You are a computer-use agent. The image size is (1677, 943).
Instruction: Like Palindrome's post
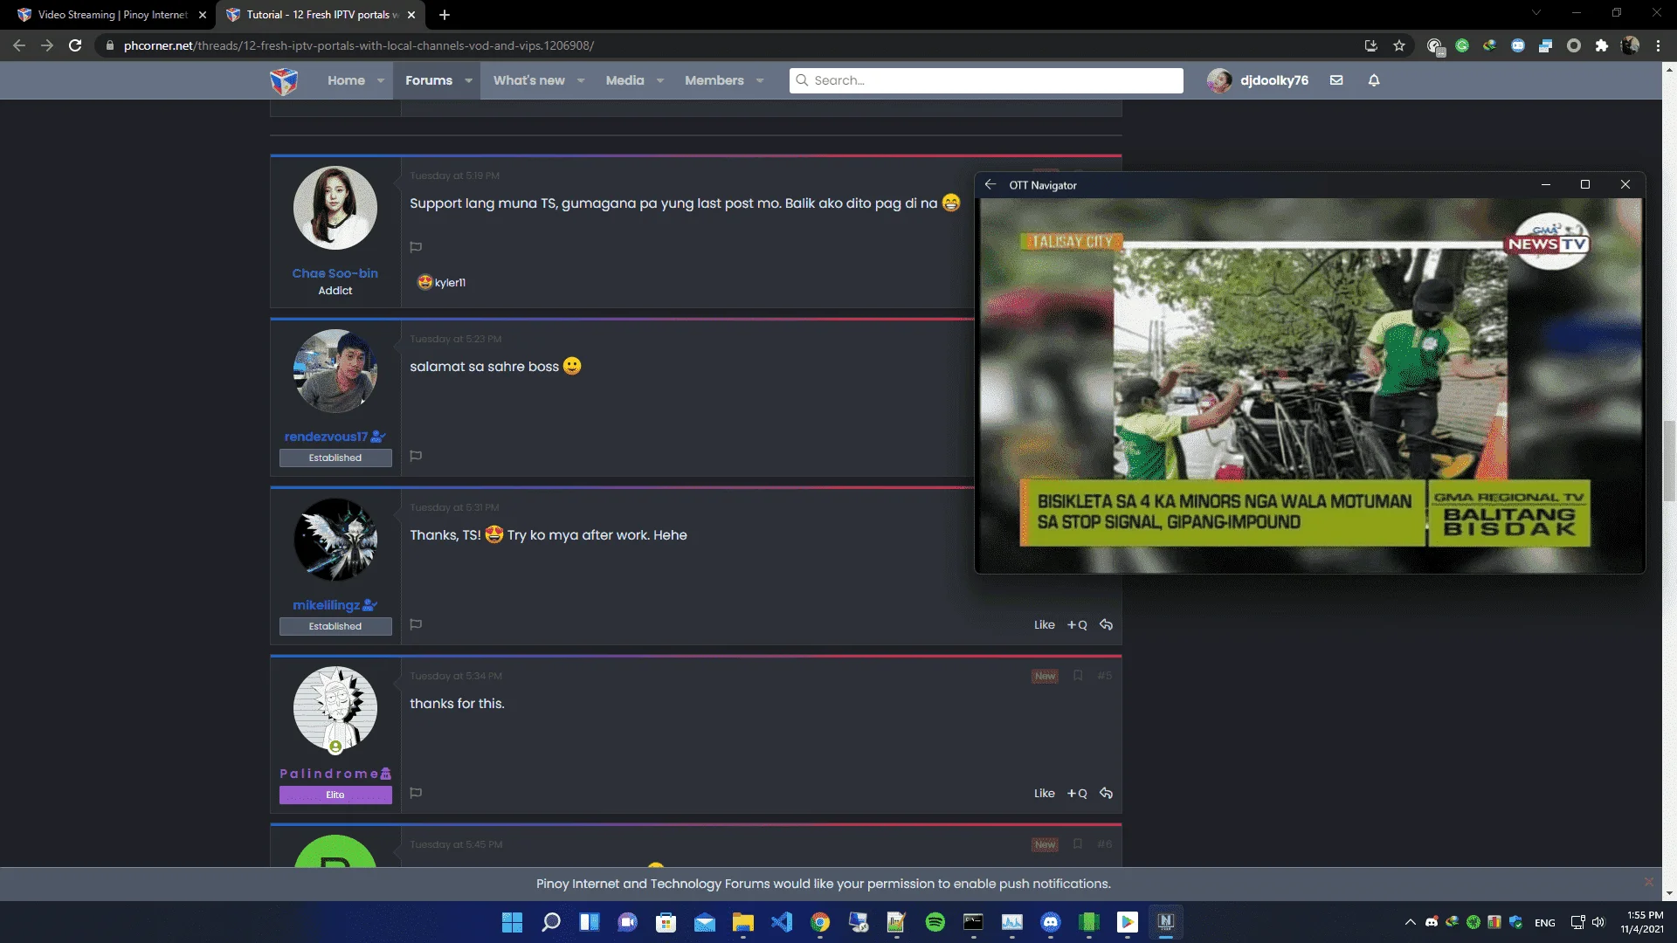pyautogui.click(x=1045, y=793)
